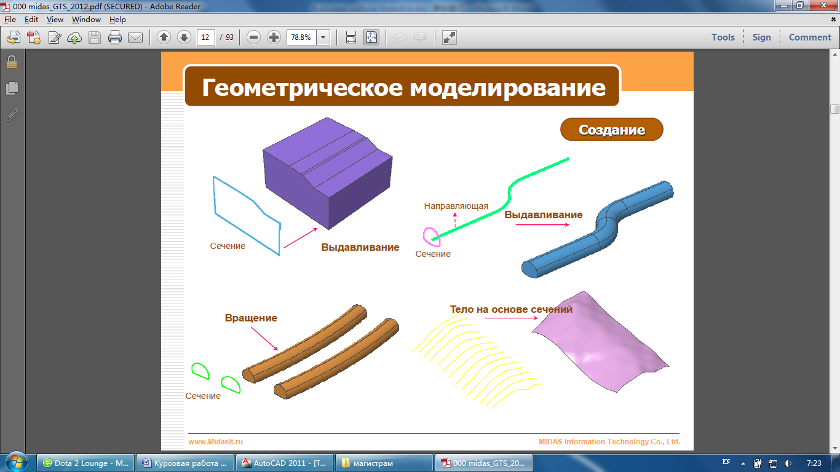Image resolution: width=840 pixels, height=472 pixels.
Task: Toggle fit to window width scrolling mode
Action: 351,37
